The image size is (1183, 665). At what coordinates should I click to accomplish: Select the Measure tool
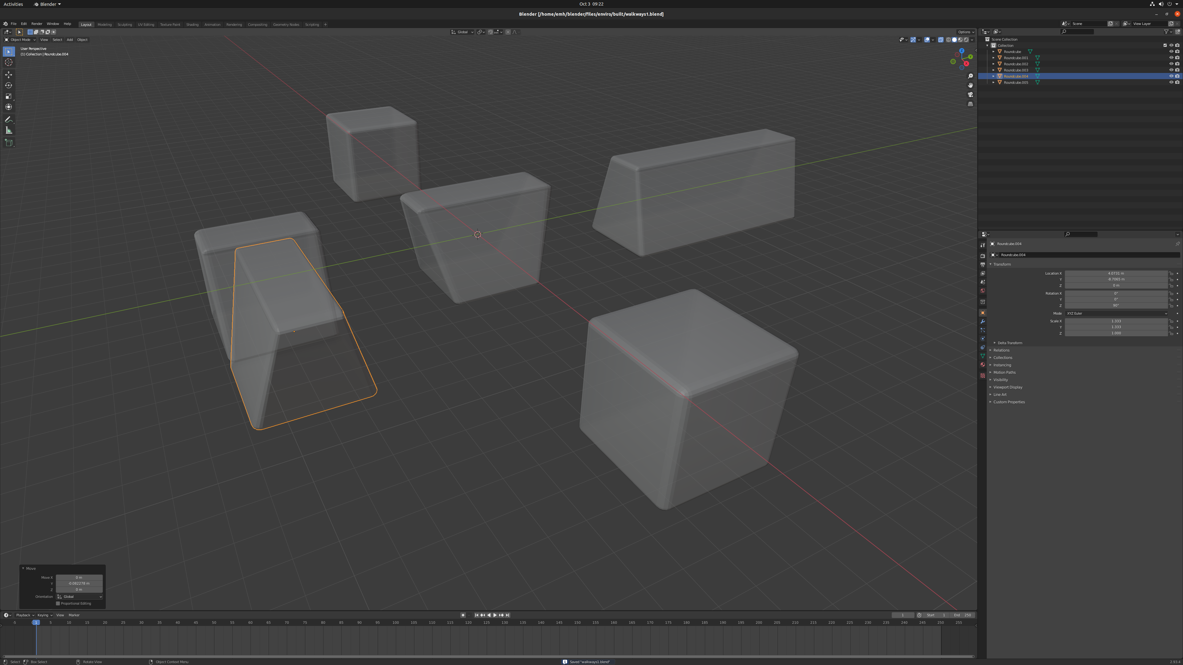tap(9, 130)
